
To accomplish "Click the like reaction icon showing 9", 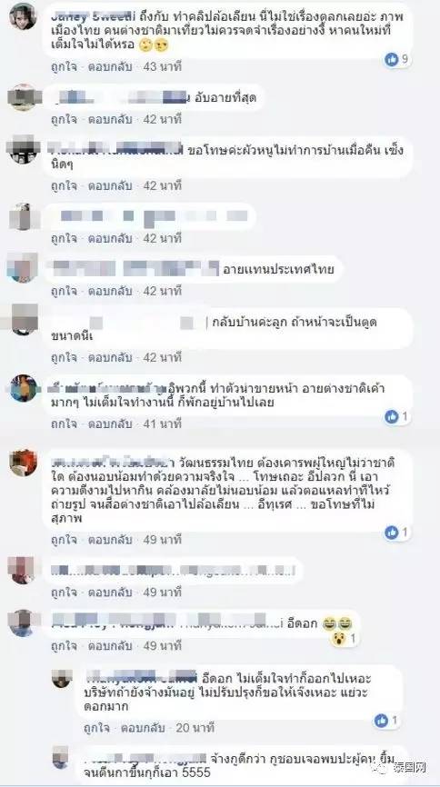I will 392,60.
